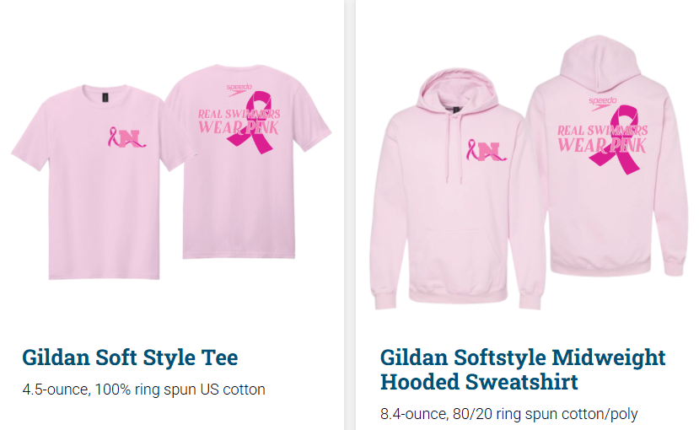Click the vertical divider between product cards

349,215
